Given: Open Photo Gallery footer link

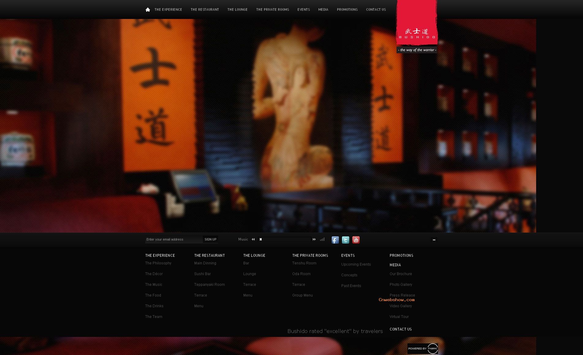Looking at the screenshot, I should 401,285.
